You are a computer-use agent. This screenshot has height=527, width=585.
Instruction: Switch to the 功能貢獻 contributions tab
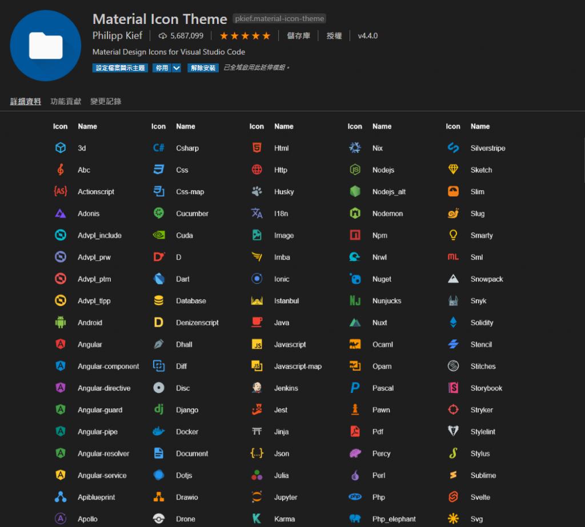tap(66, 101)
